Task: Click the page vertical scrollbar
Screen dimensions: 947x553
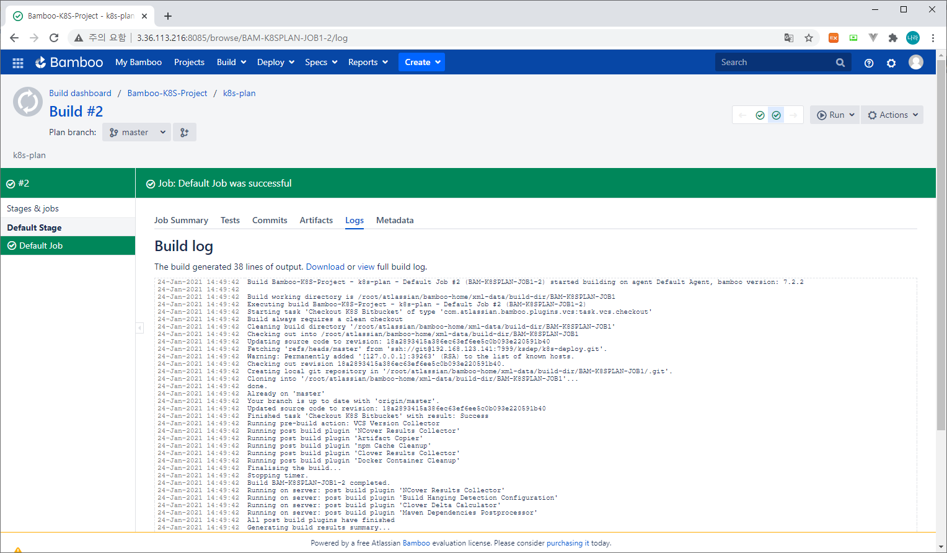Action: point(941,246)
